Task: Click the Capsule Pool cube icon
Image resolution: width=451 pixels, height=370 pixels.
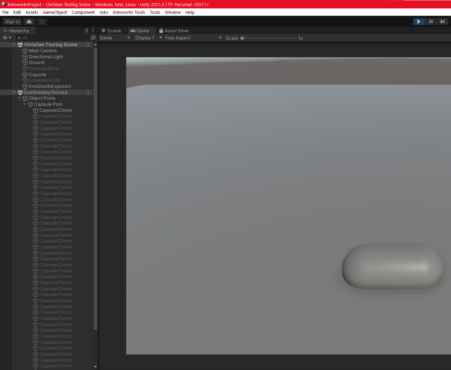Action: pyautogui.click(x=30, y=104)
